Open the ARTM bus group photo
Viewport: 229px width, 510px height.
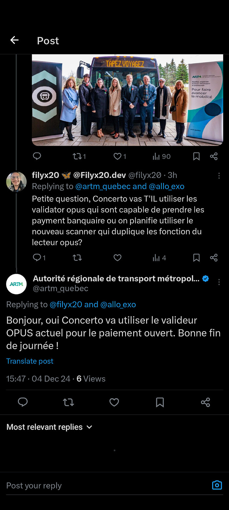128,100
